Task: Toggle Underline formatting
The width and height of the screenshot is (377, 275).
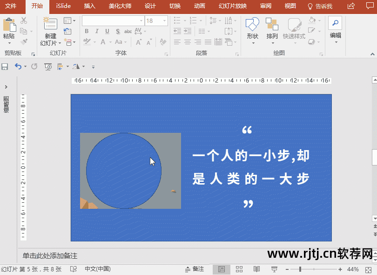Action: point(107,32)
